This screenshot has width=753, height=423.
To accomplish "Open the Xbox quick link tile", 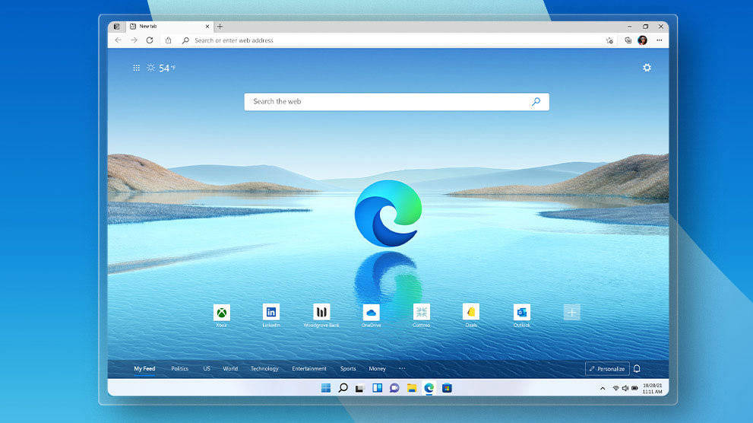I will pos(222,312).
